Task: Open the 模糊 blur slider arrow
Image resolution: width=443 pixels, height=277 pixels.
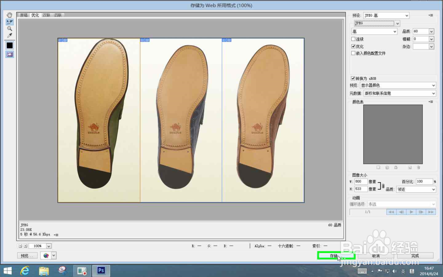Action: pos(431,39)
